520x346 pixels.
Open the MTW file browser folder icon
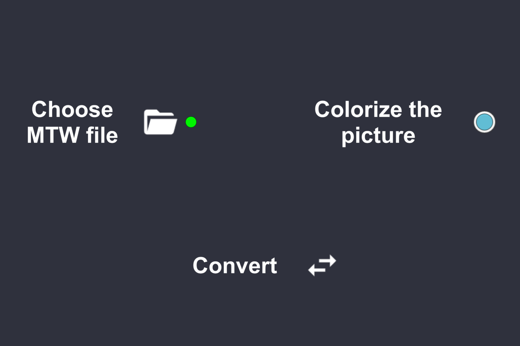click(160, 122)
